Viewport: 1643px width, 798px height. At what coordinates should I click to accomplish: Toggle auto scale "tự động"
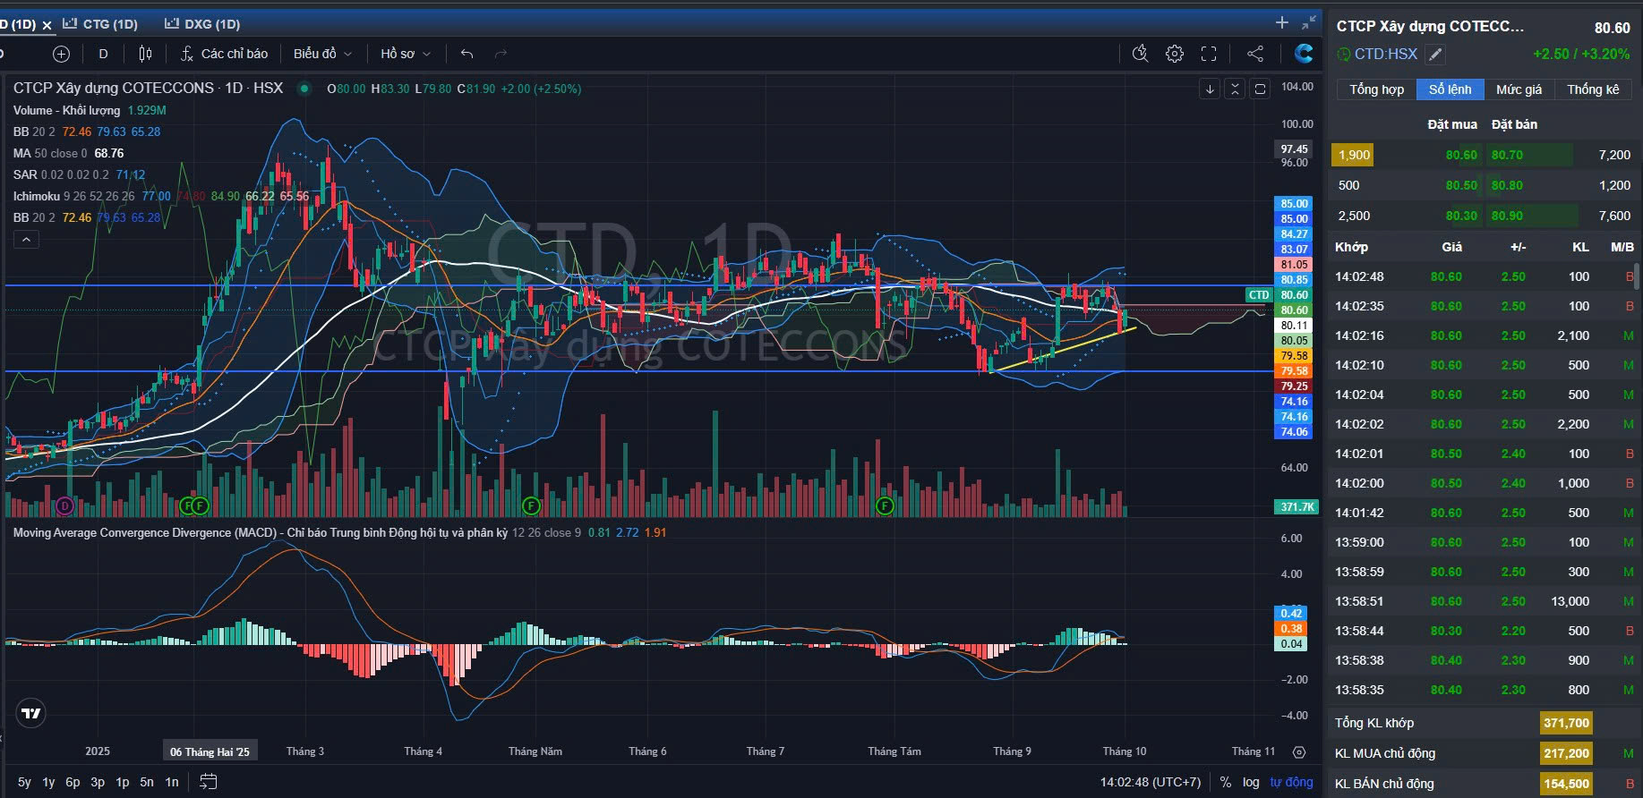click(1291, 782)
